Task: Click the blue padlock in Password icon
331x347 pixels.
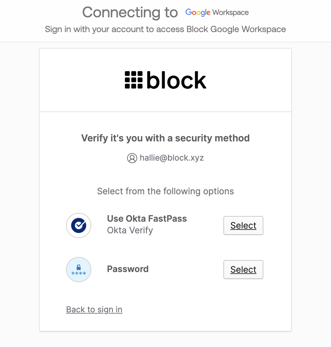Action: [x=79, y=267]
